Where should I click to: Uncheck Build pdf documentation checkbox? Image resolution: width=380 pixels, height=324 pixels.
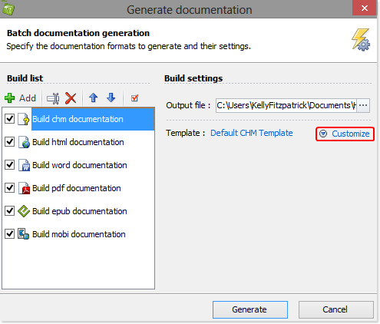tap(10, 188)
